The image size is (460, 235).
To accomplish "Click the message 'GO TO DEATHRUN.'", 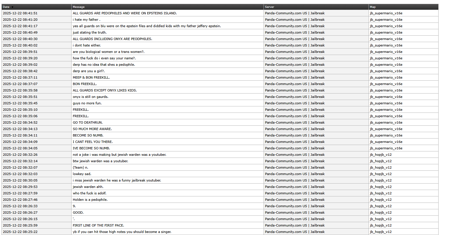I will pos(88,122).
